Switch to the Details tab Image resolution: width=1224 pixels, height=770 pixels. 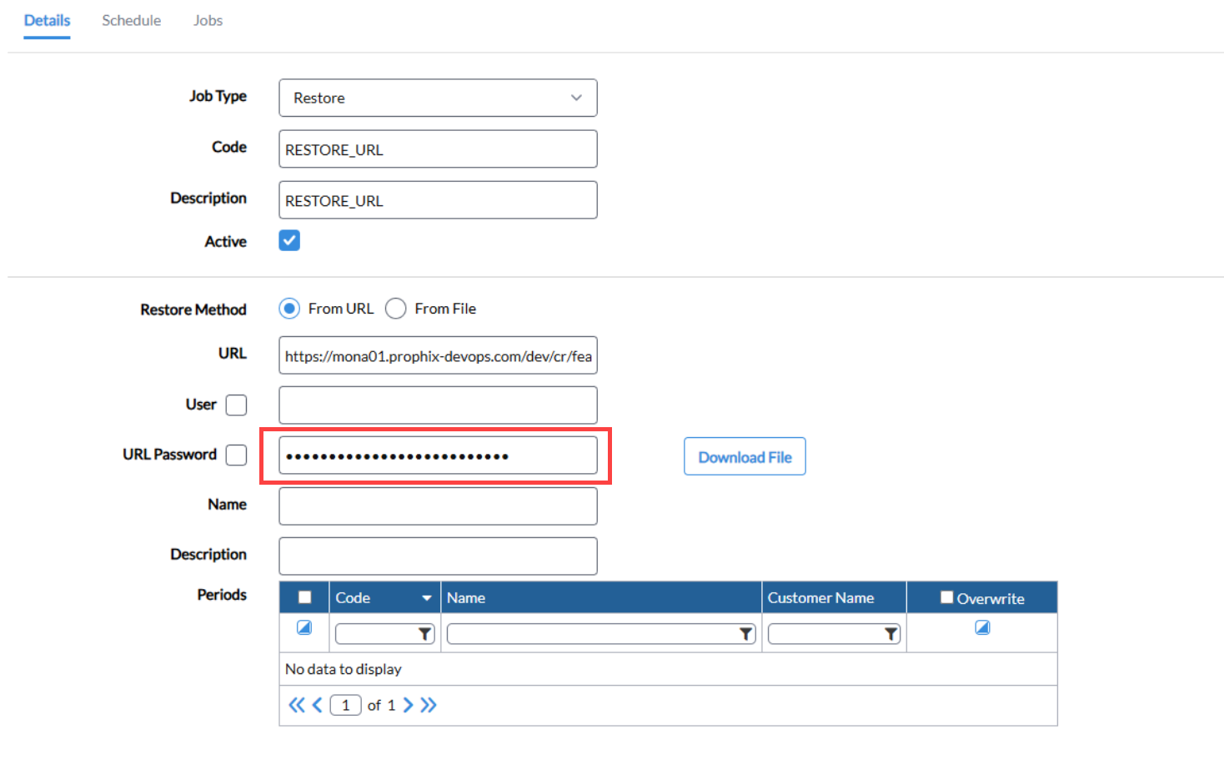(47, 20)
